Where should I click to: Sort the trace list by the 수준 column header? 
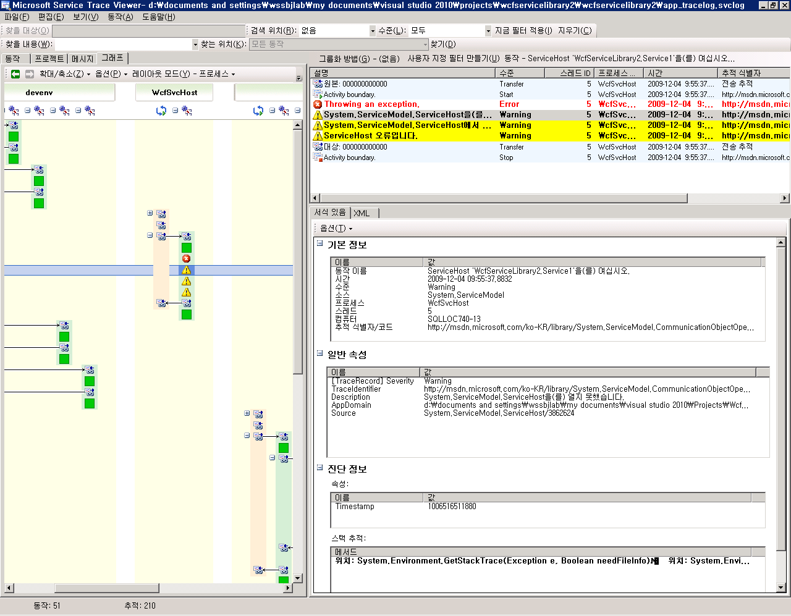pos(520,73)
